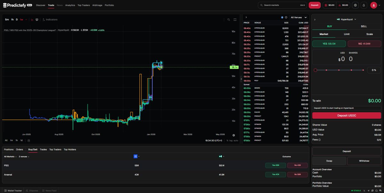Collapse the trade panel chevron
The width and height of the screenshot is (384, 193).
pos(315,19)
